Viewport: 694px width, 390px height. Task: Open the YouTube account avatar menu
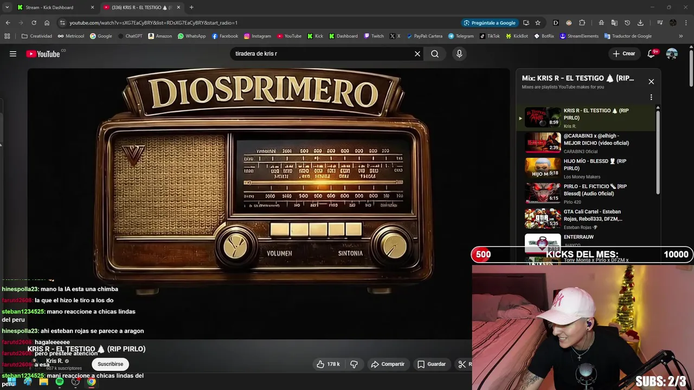(x=672, y=54)
